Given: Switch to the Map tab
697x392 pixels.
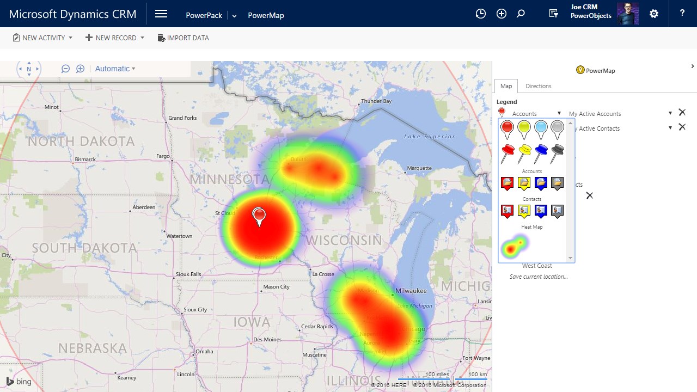Looking at the screenshot, I should click(x=506, y=86).
